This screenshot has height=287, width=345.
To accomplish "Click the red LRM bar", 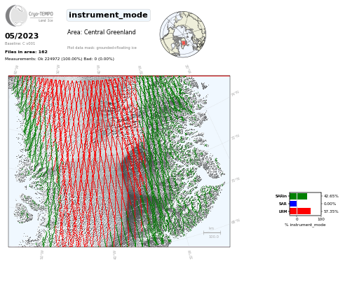I will point(300,211).
